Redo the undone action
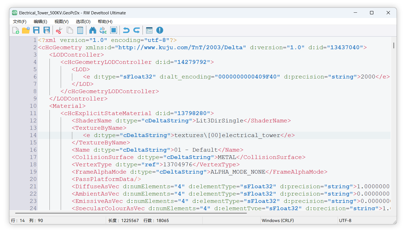 pos(137,30)
